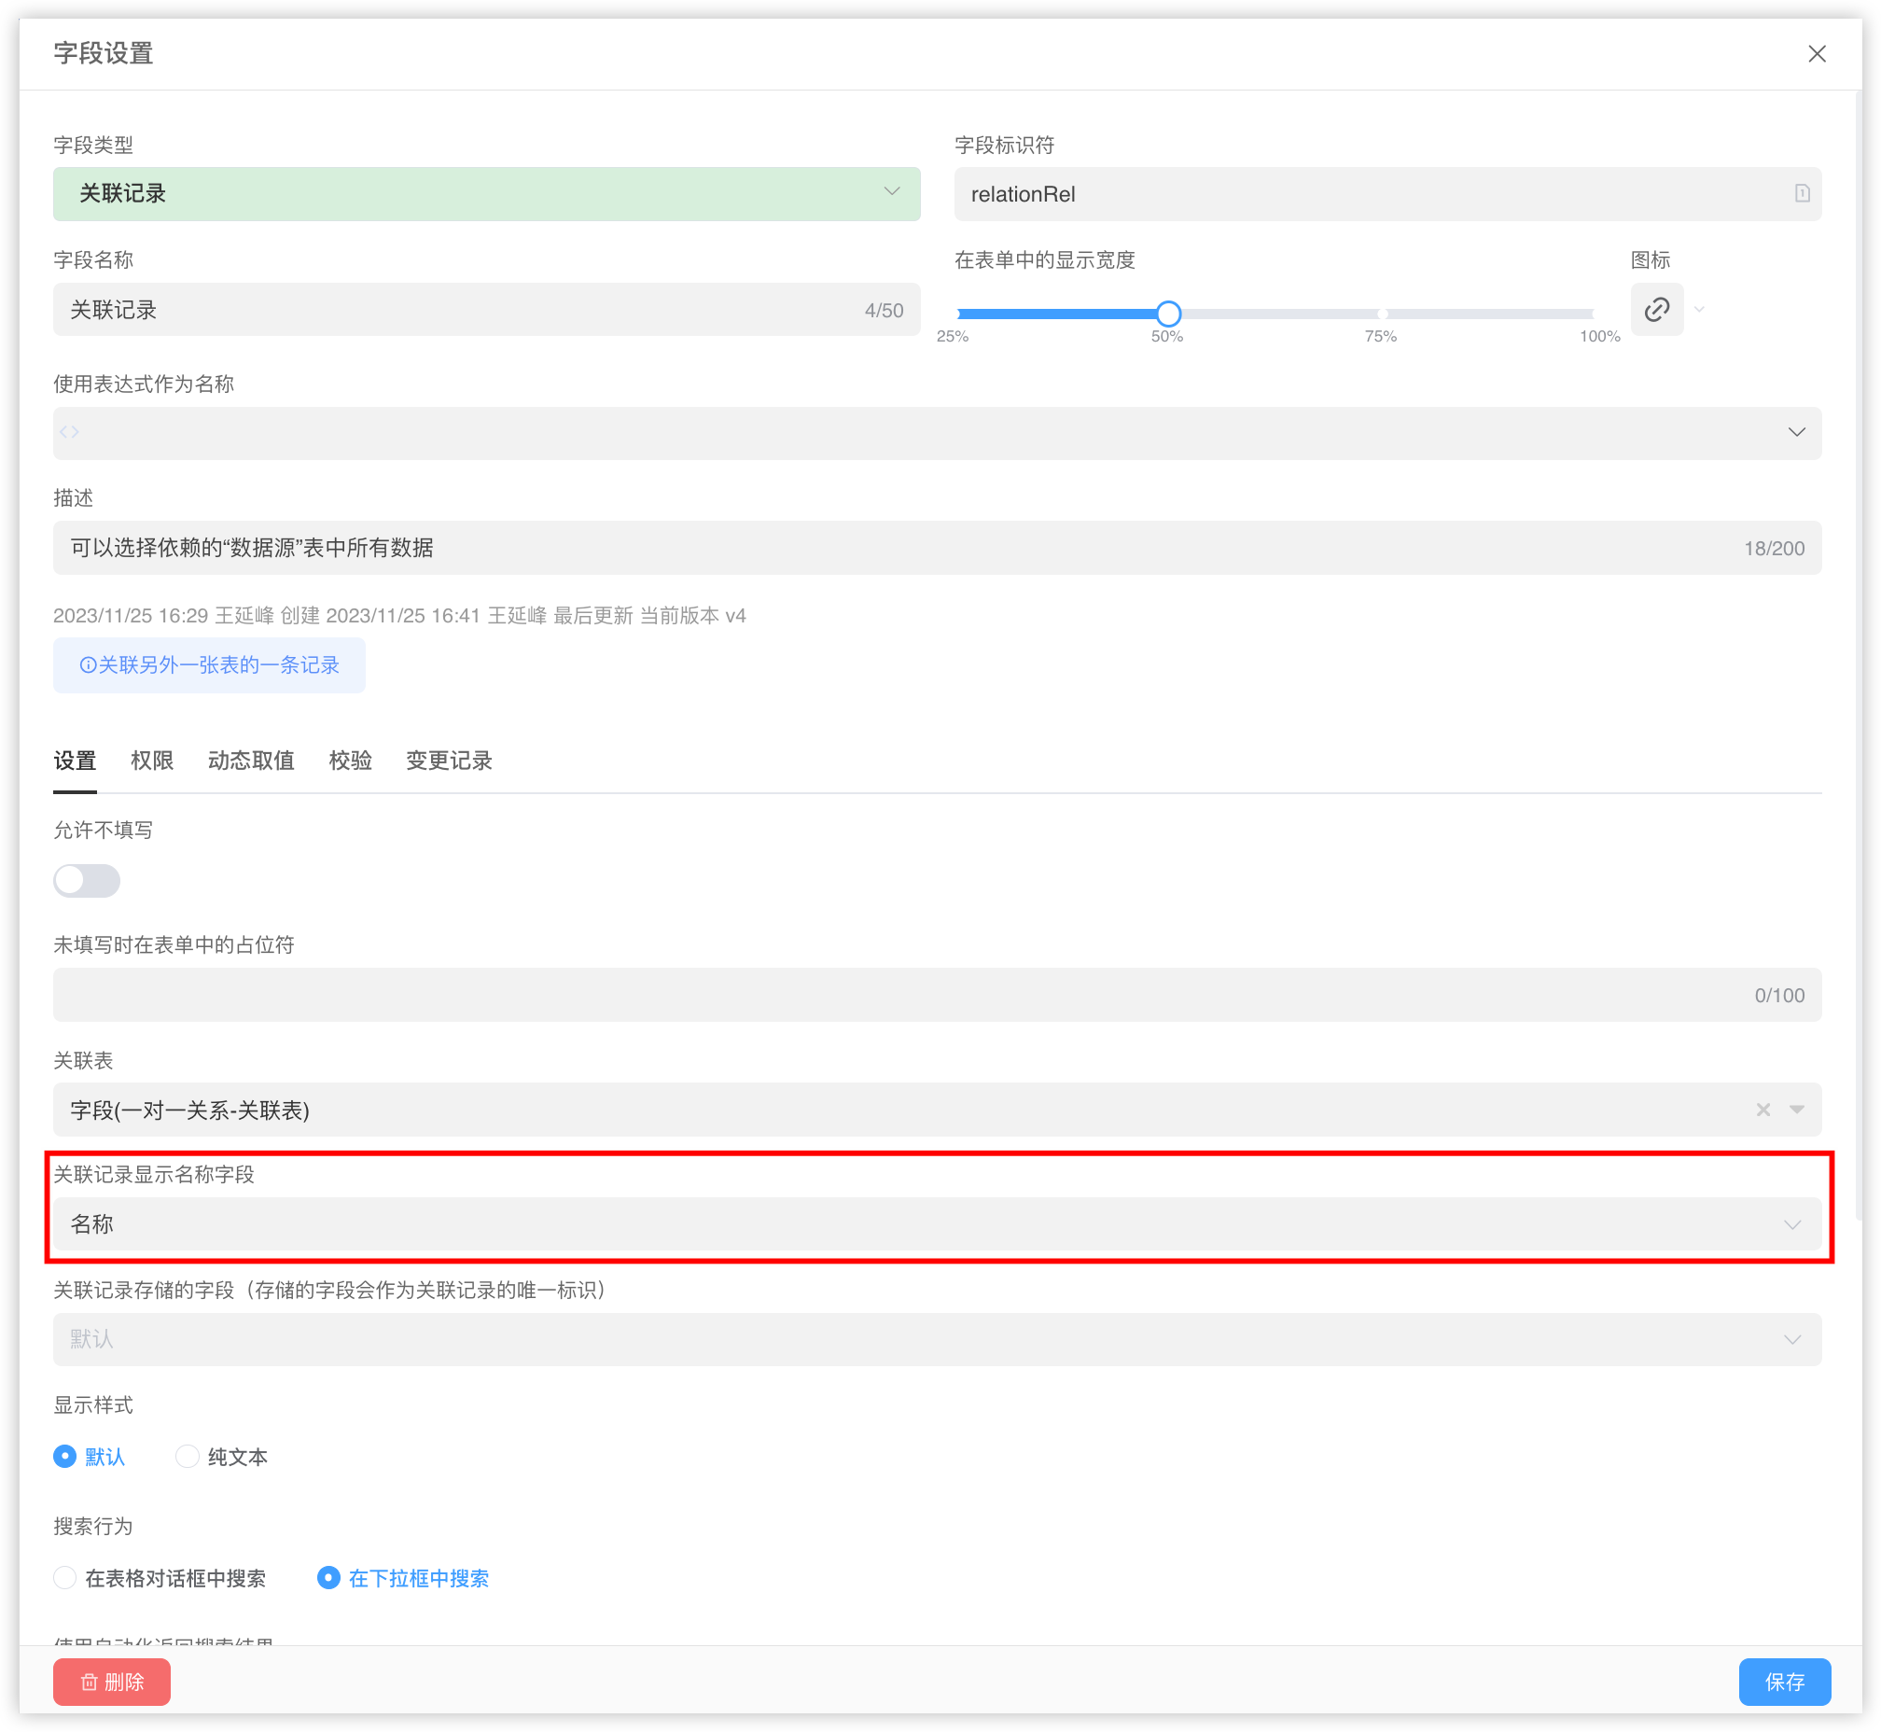Open the small arrow next to the 图标 icon

tap(1699, 309)
